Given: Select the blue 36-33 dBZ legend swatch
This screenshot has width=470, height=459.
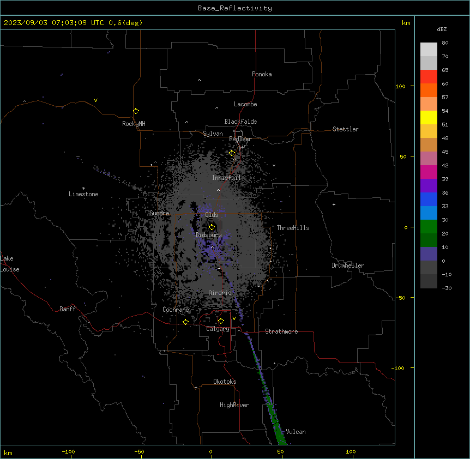Looking at the screenshot, I should click(429, 199).
